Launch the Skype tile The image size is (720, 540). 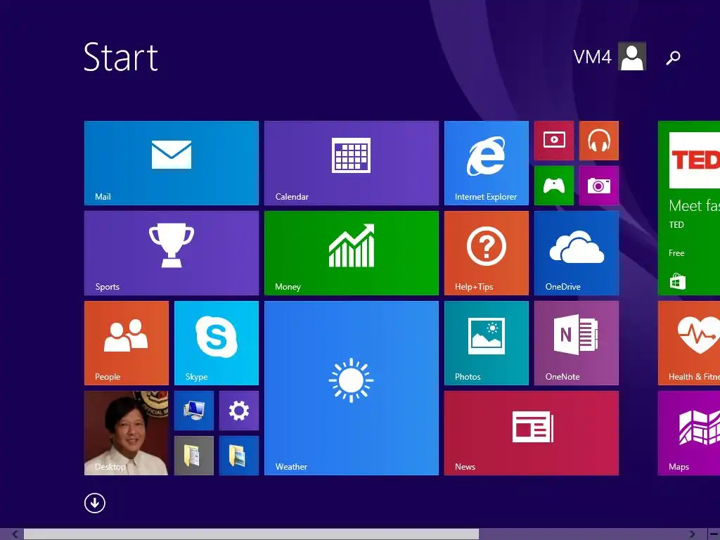(217, 343)
